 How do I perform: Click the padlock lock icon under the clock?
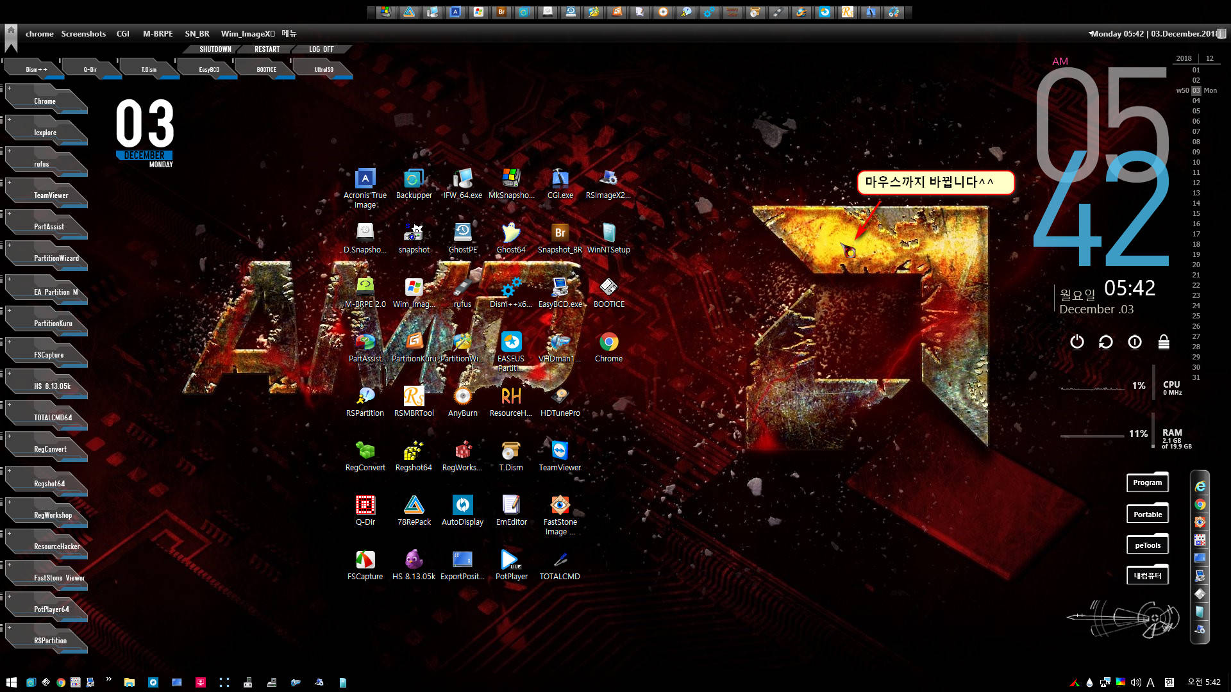coord(1164,342)
